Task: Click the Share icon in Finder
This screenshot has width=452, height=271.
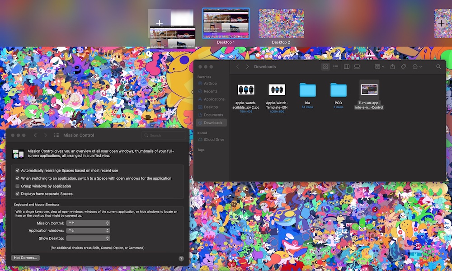Action: [392, 67]
